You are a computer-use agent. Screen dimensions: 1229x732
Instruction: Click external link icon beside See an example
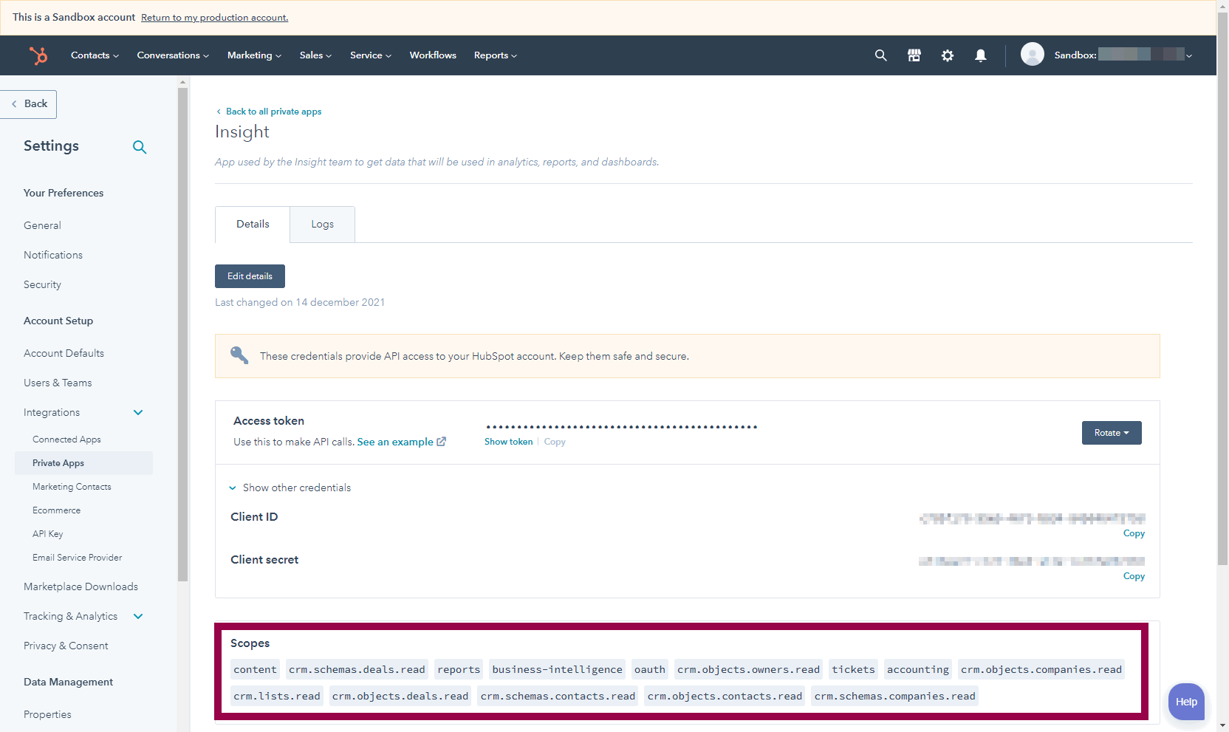pos(442,442)
